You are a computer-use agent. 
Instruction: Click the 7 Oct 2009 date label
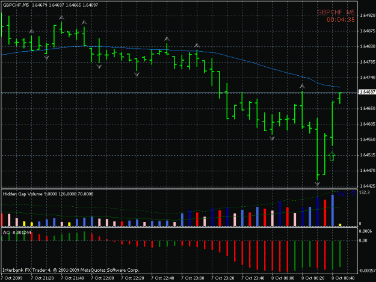pyautogui.click(x=11, y=278)
